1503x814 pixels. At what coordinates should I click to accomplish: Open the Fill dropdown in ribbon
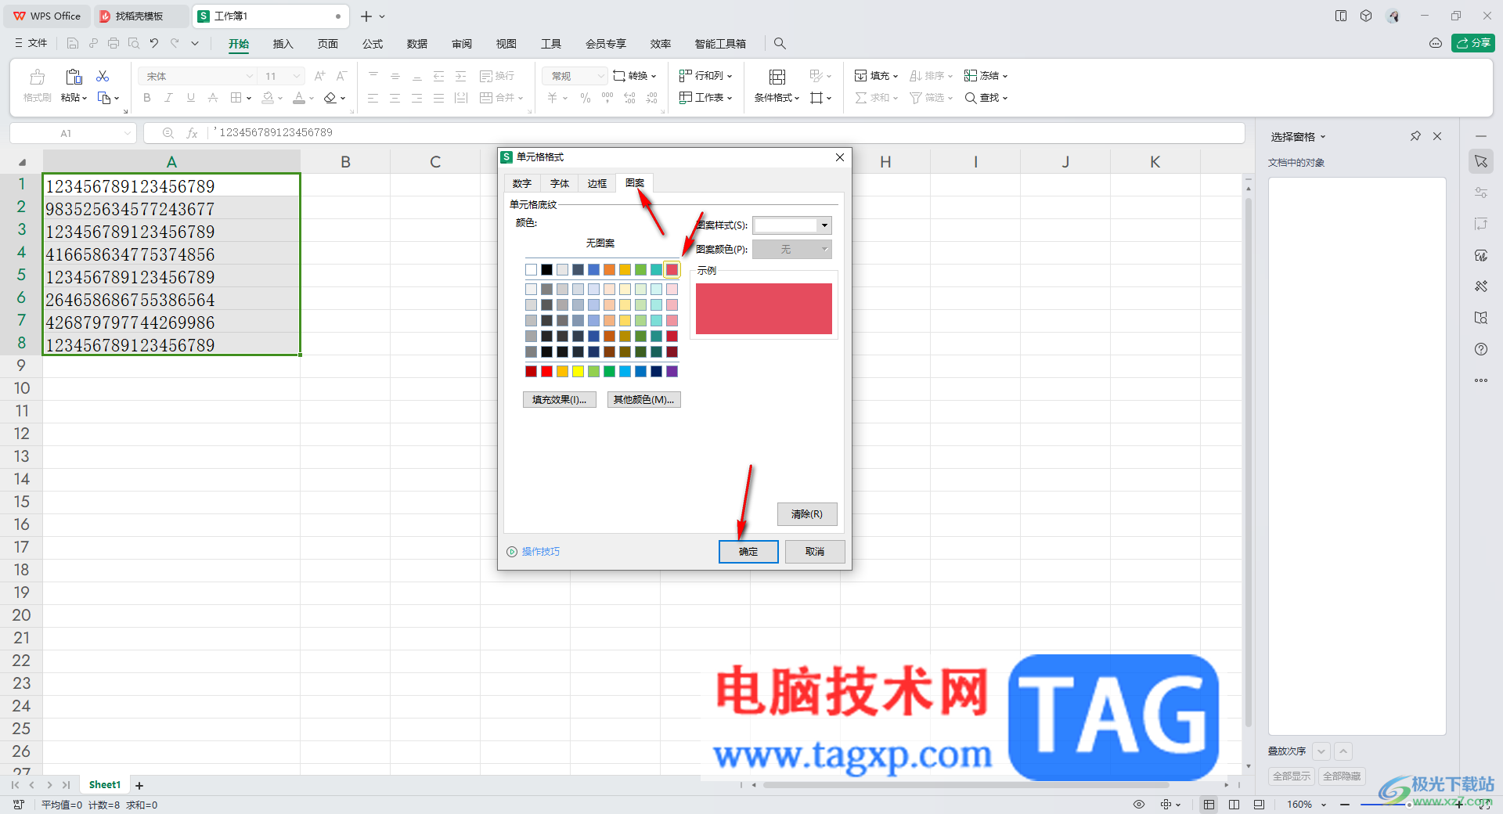(876, 76)
